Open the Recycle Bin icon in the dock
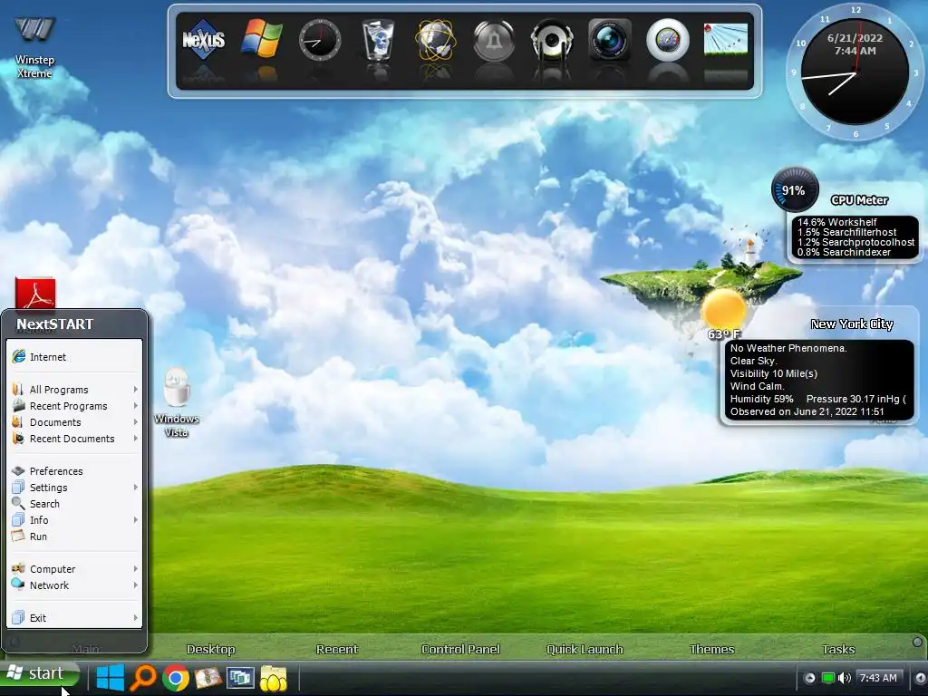 point(378,40)
